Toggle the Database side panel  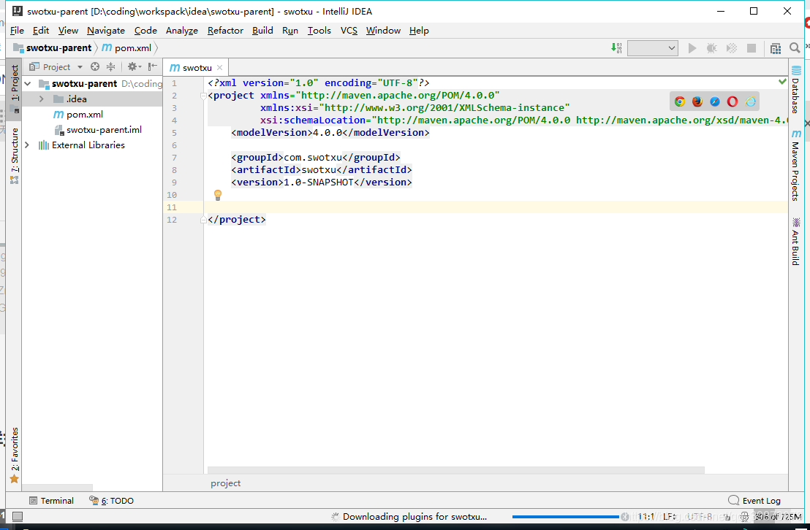click(x=795, y=95)
